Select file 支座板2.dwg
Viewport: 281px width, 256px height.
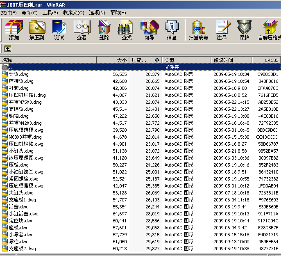[x=22, y=249]
